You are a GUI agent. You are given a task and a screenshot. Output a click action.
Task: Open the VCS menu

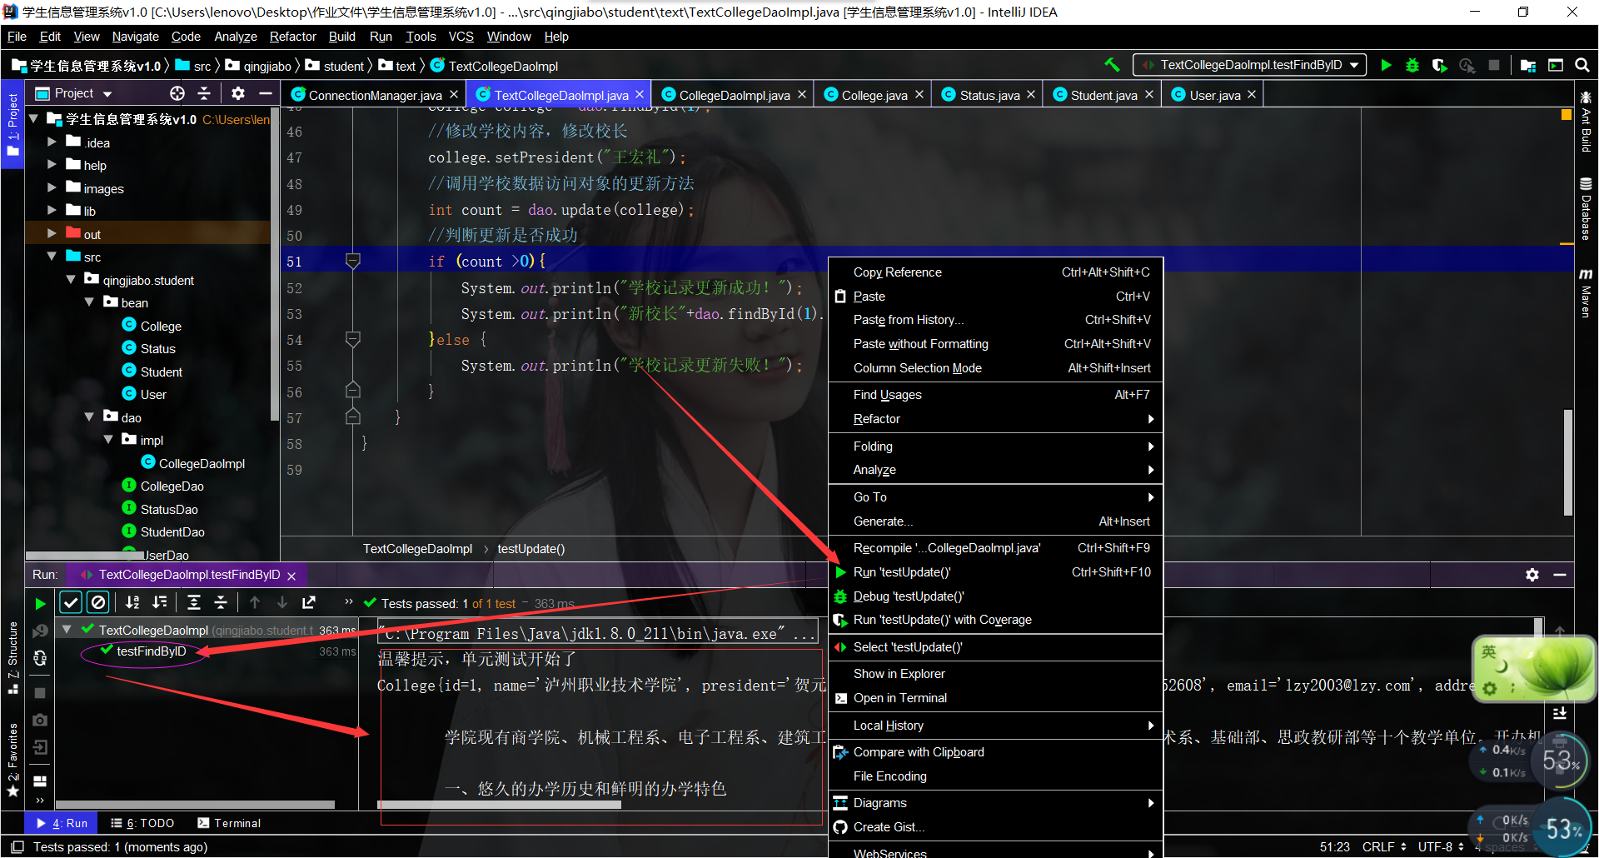(x=461, y=37)
